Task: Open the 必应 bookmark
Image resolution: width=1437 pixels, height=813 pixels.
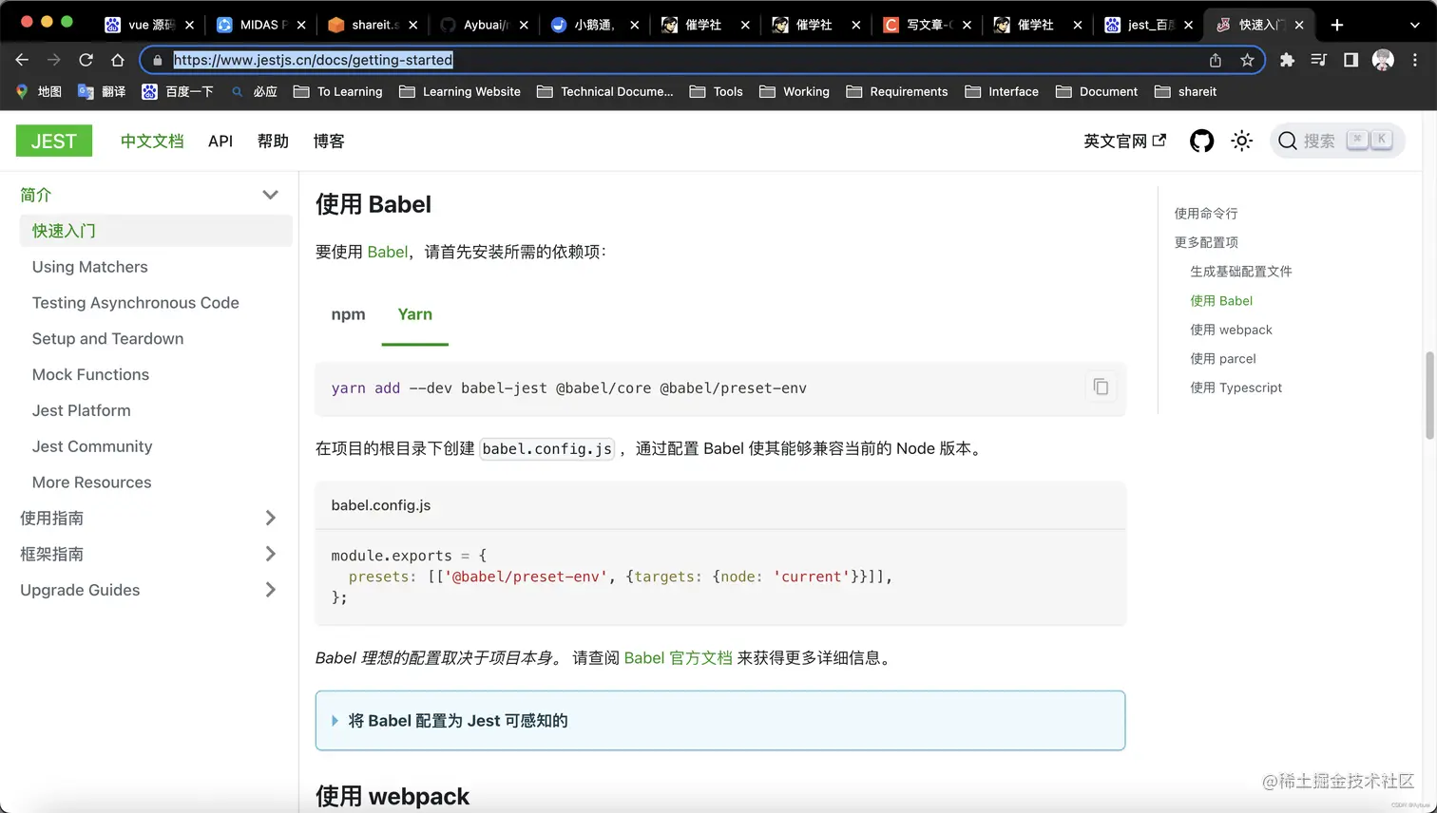Action: [254, 91]
